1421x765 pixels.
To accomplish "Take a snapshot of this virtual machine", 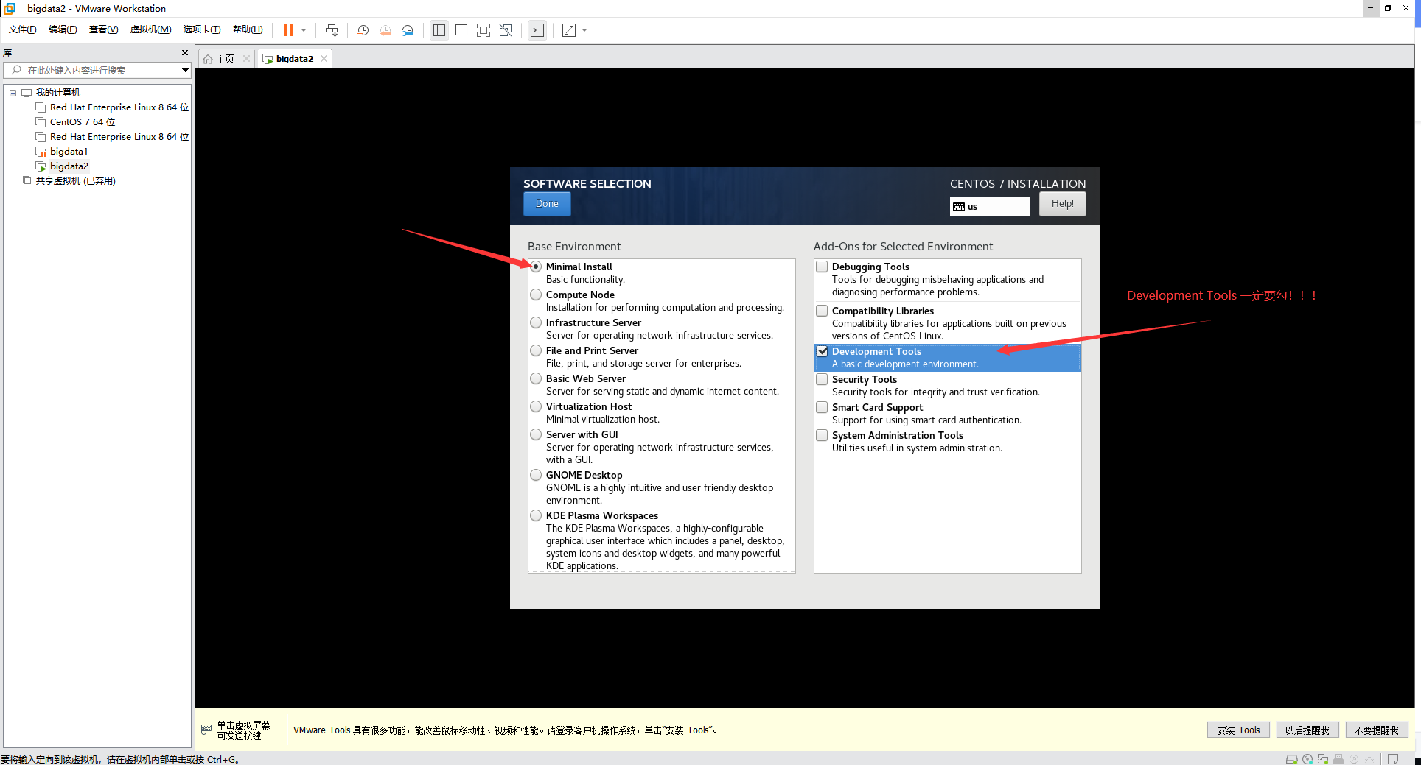I will click(362, 30).
